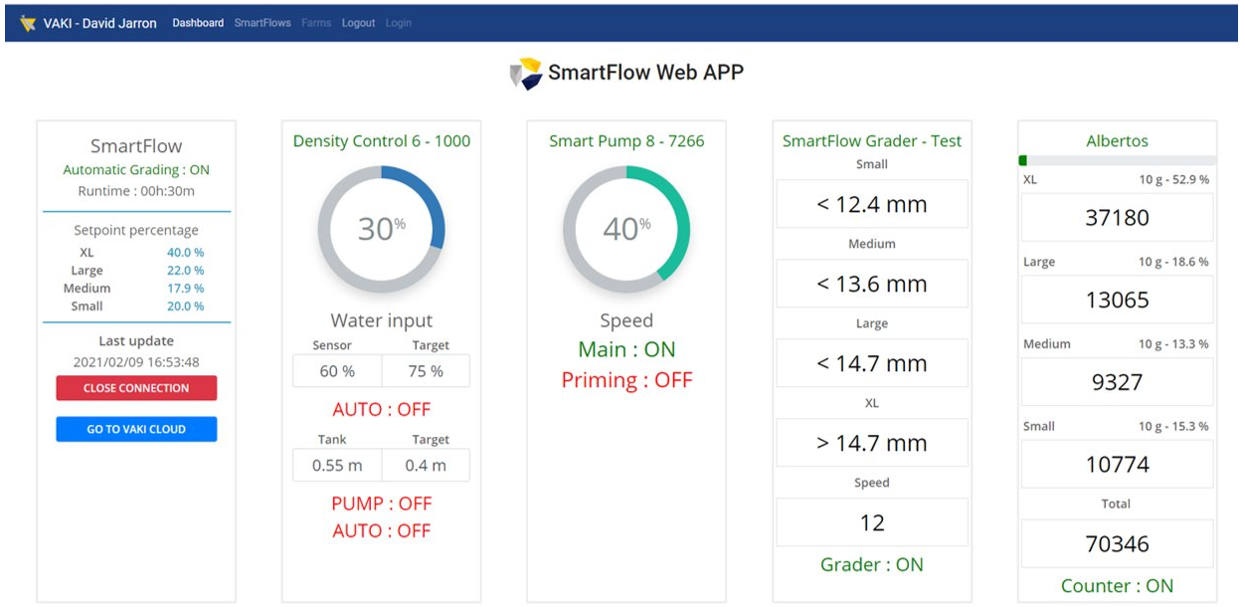
Task: Click the SmartFlow card heading
Action: tap(136, 146)
